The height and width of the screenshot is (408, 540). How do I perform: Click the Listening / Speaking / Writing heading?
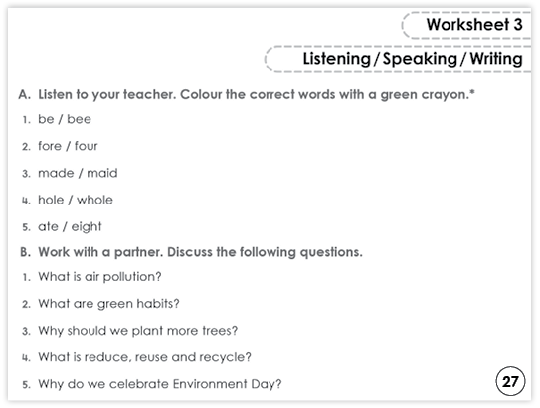click(413, 59)
